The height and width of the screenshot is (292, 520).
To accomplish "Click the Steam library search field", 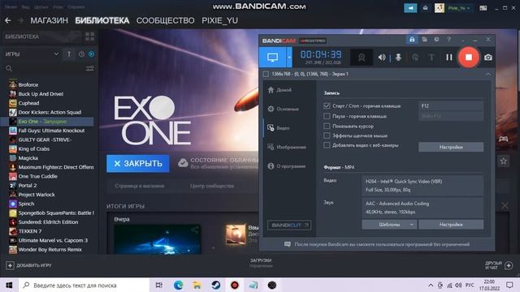I will click(43, 68).
